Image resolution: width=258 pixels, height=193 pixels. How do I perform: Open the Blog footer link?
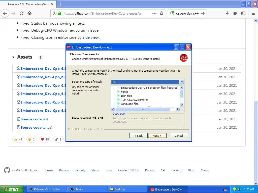coord(191,170)
